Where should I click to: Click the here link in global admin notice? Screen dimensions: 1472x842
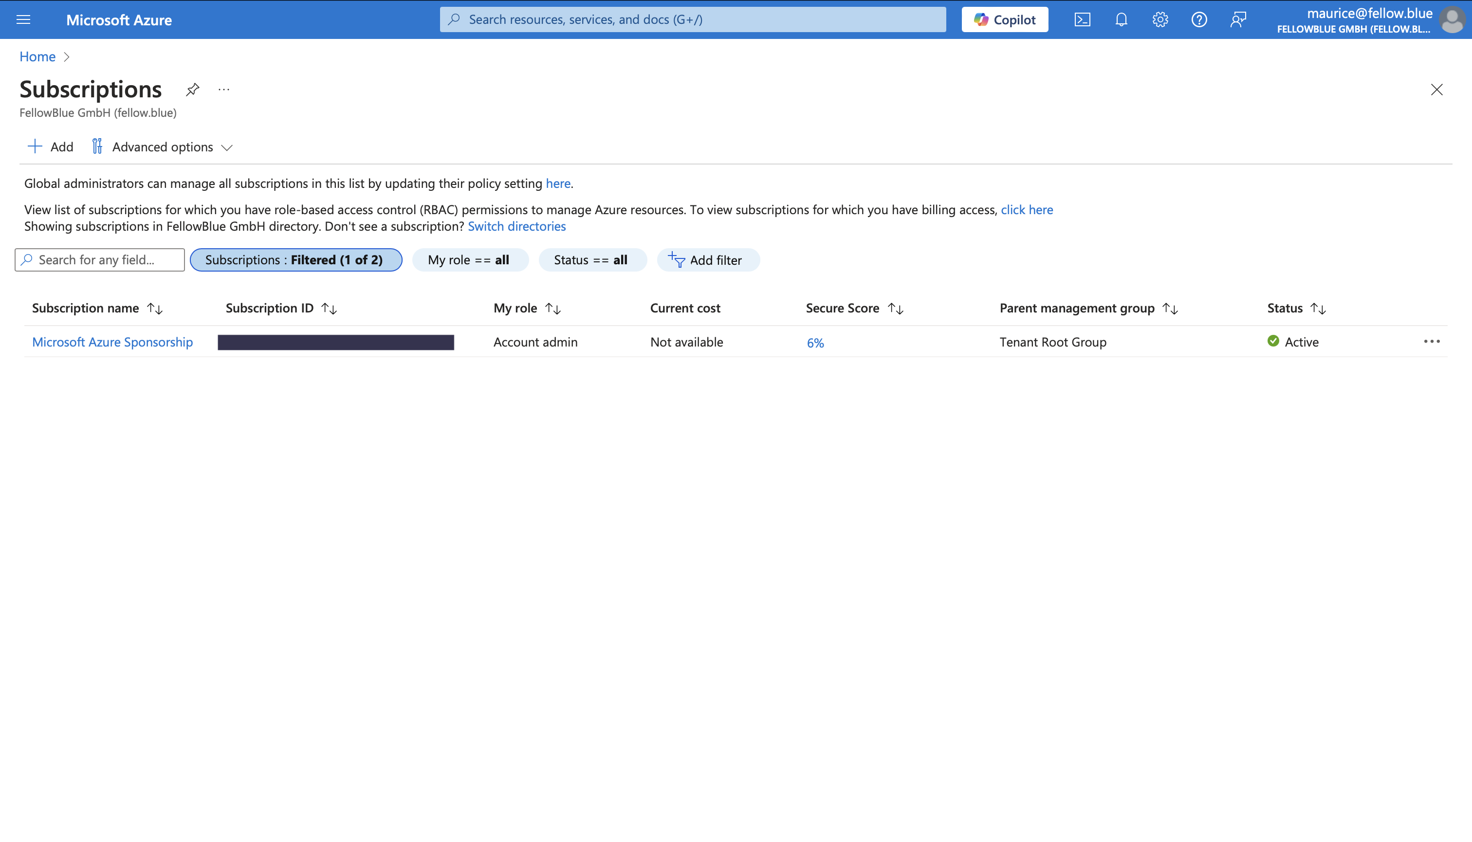click(x=558, y=183)
